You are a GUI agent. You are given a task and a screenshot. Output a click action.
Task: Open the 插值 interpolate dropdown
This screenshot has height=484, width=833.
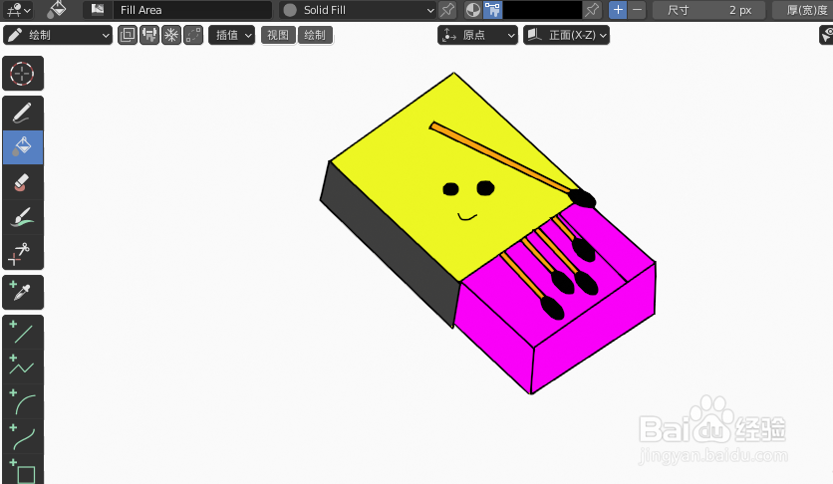click(231, 35)
